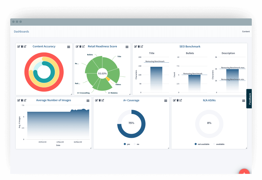Delete the Content Accuracy widget
This screenshot has width=262, height=180.
22,47
